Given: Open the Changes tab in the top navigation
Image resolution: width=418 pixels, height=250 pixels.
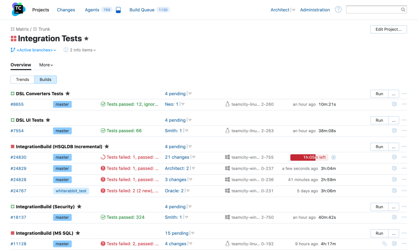Looking at the screenshot, I should pyautogui.click(x=66, y=10).
